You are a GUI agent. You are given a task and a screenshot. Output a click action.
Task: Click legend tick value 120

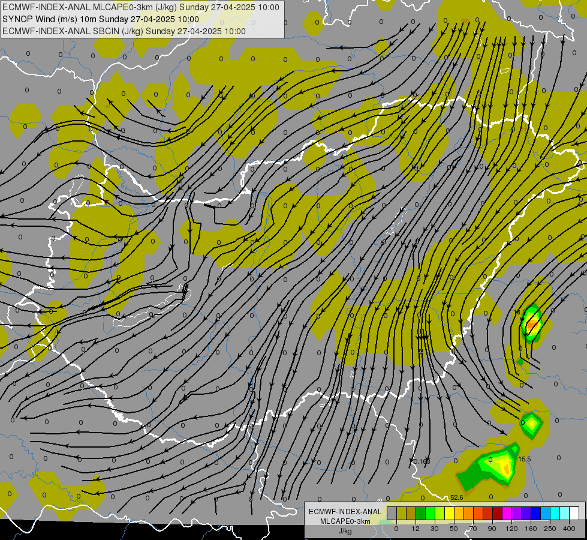(x=512, y=529)
